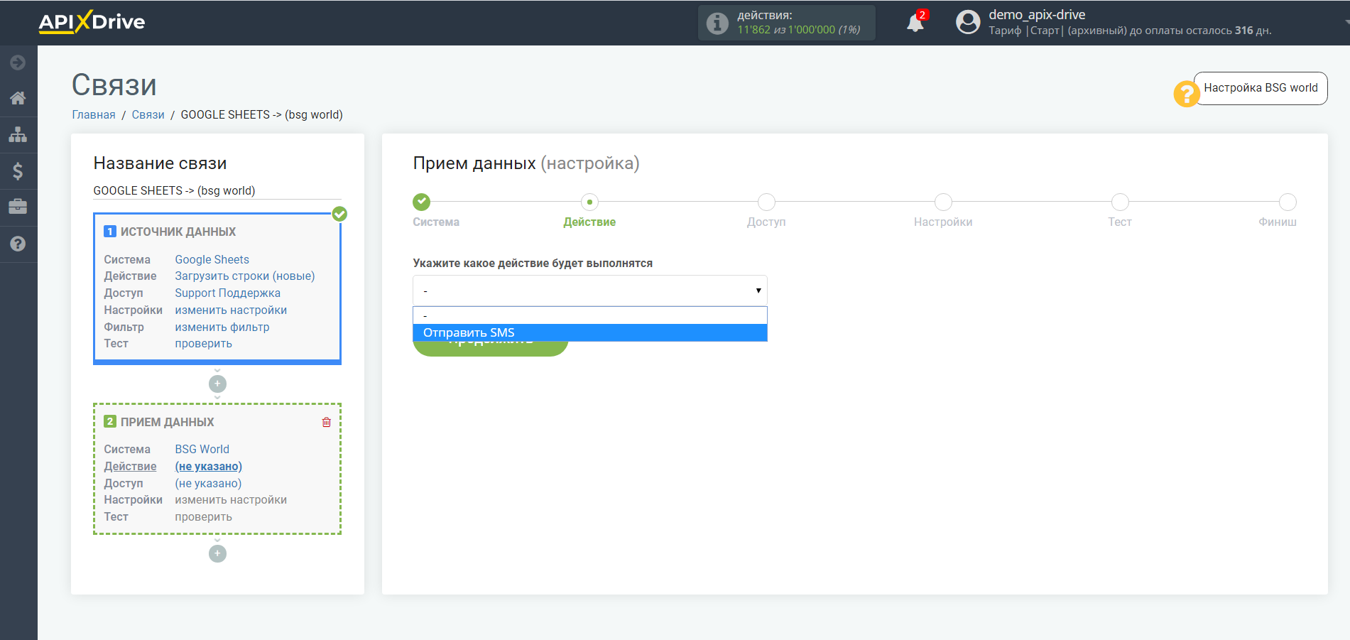
Task: Click the yellow question mark help icon
Action: (x=1186, y=94)
